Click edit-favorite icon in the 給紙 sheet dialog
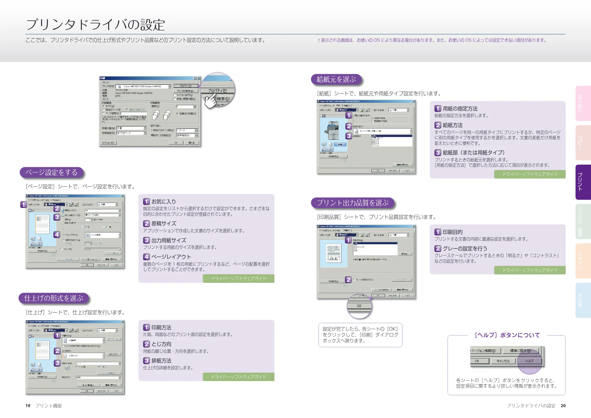Image resolution: width=591 pixels, height=418 pixels. tap(367, 110)
